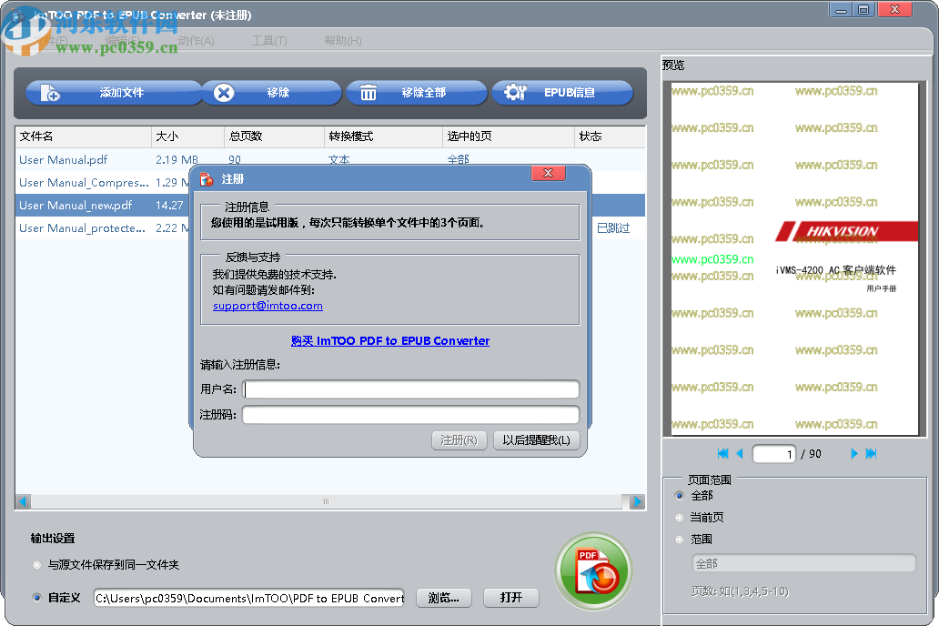Go to previous preview page arrow

coord(739,453)
